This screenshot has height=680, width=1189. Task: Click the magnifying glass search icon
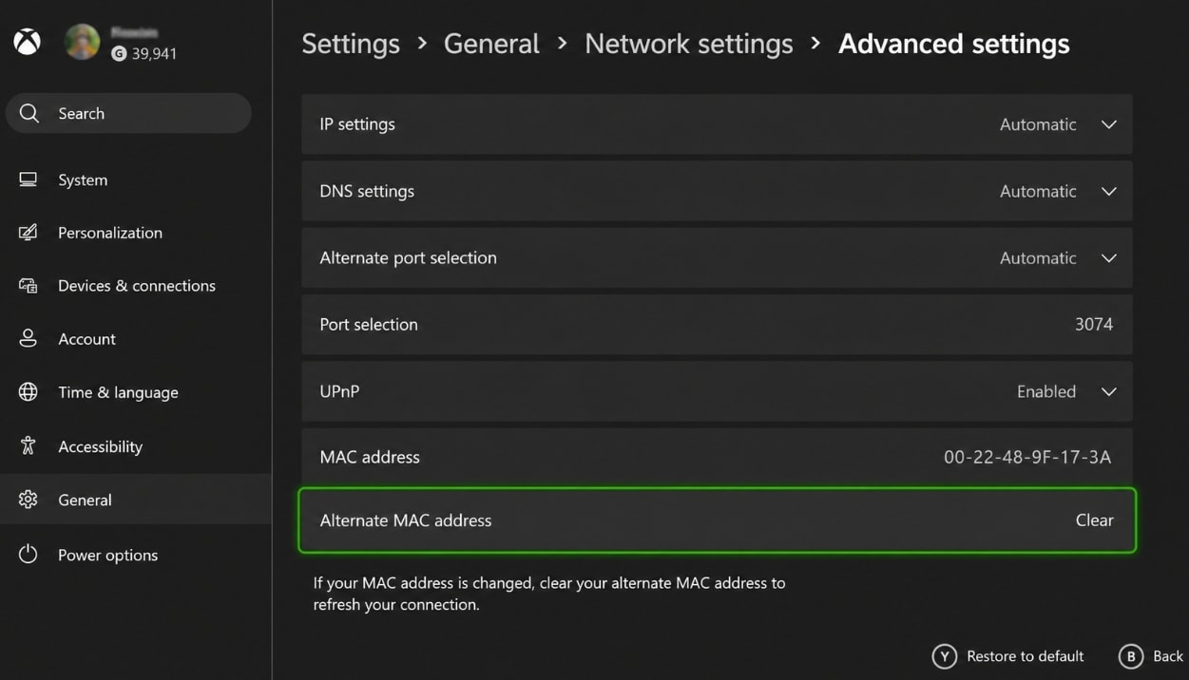[29, 113]
